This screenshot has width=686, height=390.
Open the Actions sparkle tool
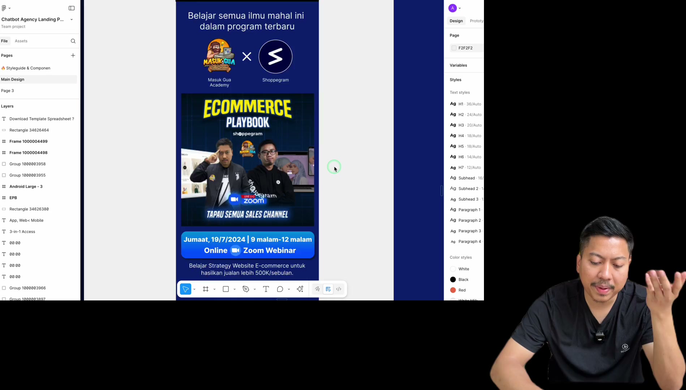point(300,289)
